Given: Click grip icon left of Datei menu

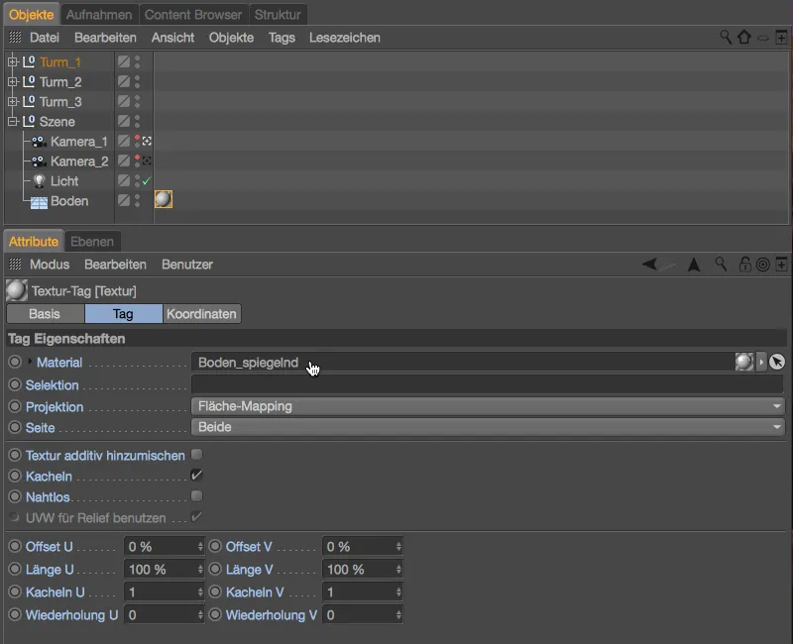Looking at the screenshot, I should coord(15,37).
